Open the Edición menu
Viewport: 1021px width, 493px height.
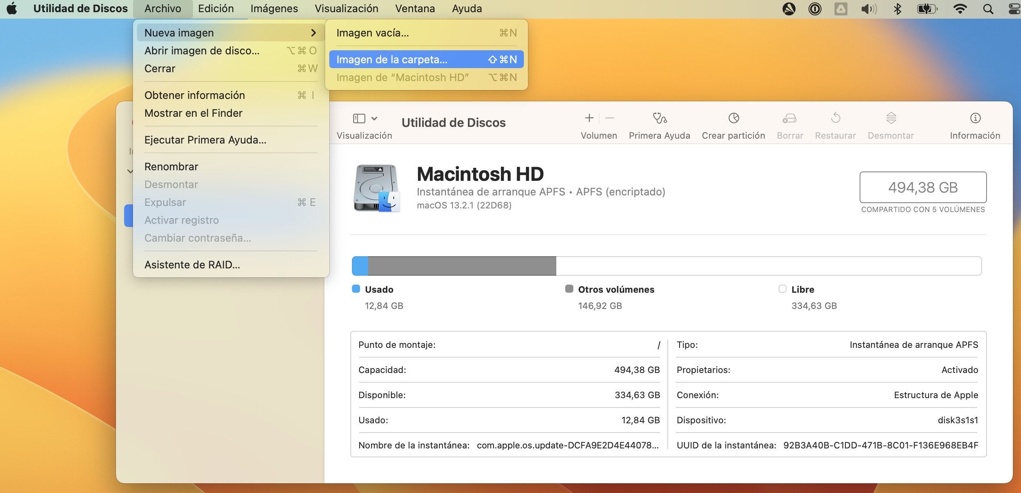pos(216,9)
